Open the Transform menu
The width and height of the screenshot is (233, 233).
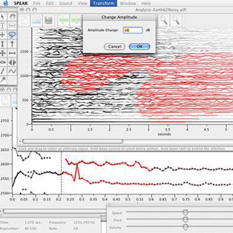(103, 4)
